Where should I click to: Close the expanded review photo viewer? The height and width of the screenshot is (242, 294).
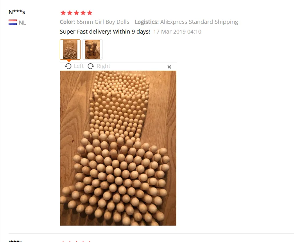169,67
